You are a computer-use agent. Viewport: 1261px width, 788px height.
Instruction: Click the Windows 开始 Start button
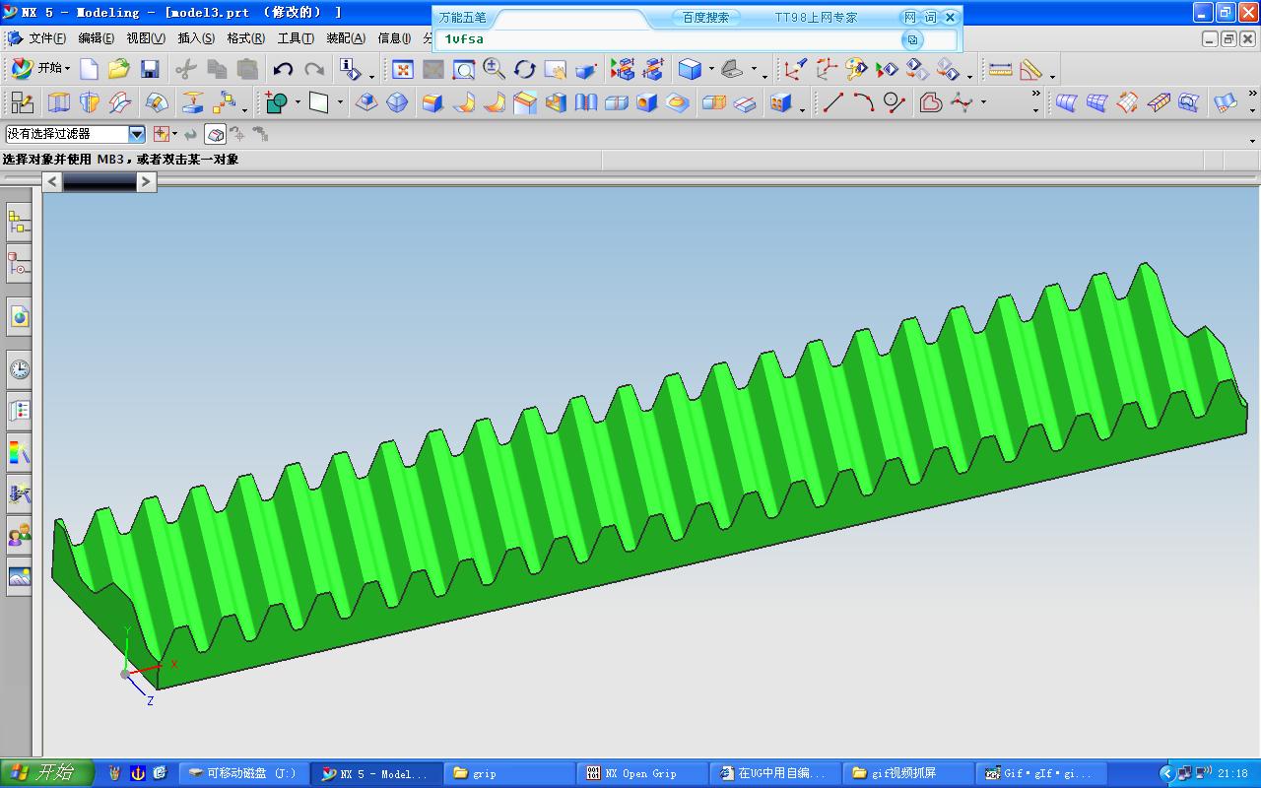(x=46, y=773)
